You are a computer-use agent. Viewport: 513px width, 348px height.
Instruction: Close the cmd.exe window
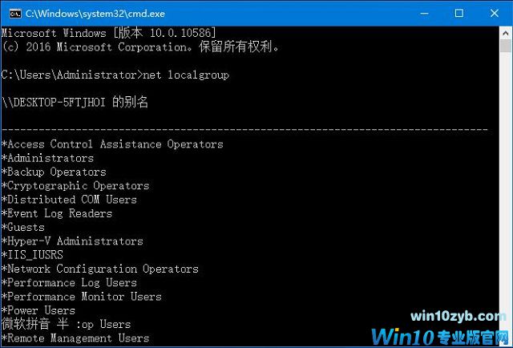495,14
